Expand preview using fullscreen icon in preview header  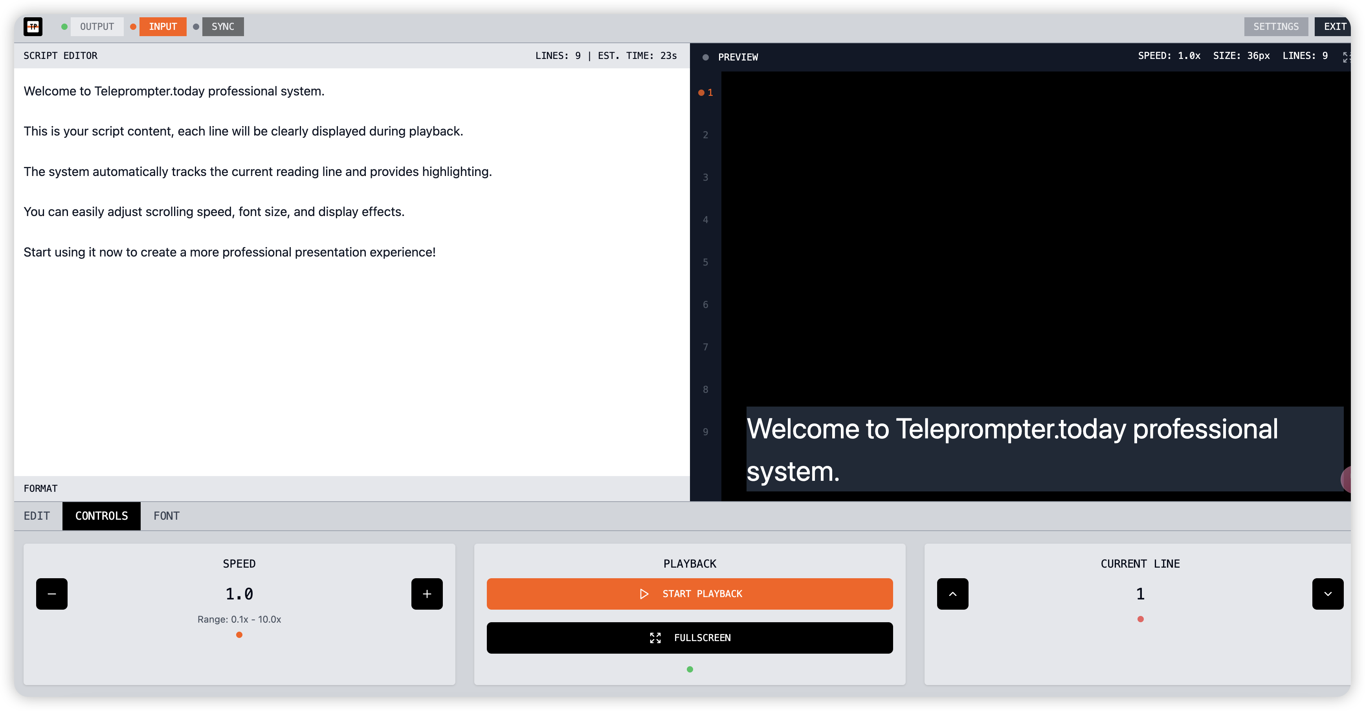[x=1347, y=57]
